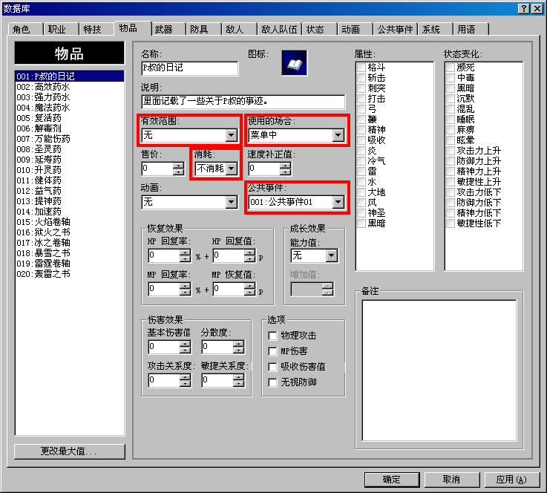Click the 应用(A) button
547x493 pixels.
(512, 480)
